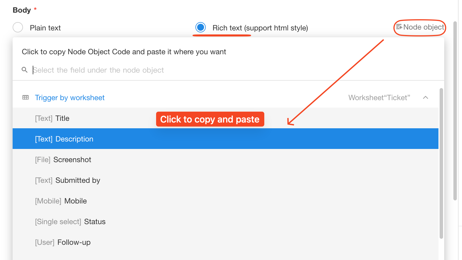Screen dimensions: 462x260
Task: Pick the [File] Screenshot field
Action: 226,160
